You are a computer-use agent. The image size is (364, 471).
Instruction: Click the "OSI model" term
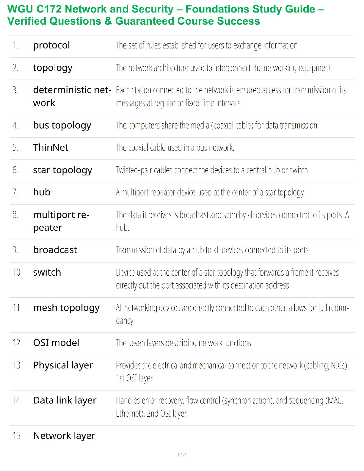tap(56, 343)
